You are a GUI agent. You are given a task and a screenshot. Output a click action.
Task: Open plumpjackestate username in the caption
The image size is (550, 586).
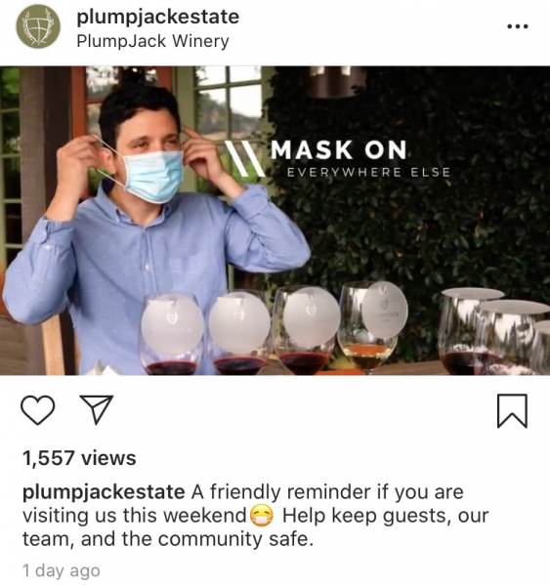coord(104,492)
